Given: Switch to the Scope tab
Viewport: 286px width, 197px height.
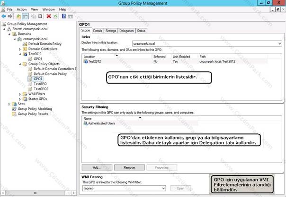Looking at the screenshot, I should [x=85, y=30].
